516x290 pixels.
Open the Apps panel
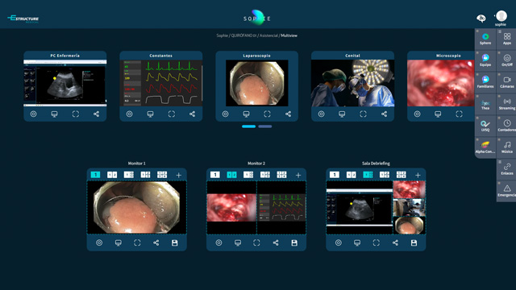(507, 39)
